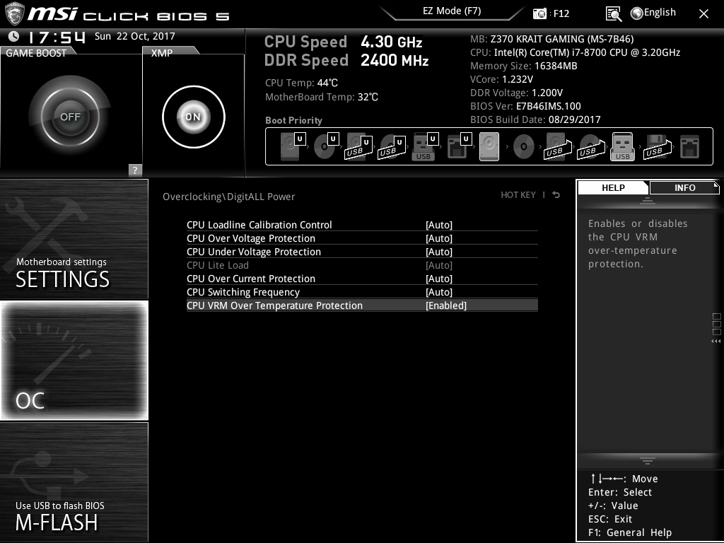This screenshot has width=724, height=543.
Task: Click the top grip handle of help panel
Action: [648, 200]
